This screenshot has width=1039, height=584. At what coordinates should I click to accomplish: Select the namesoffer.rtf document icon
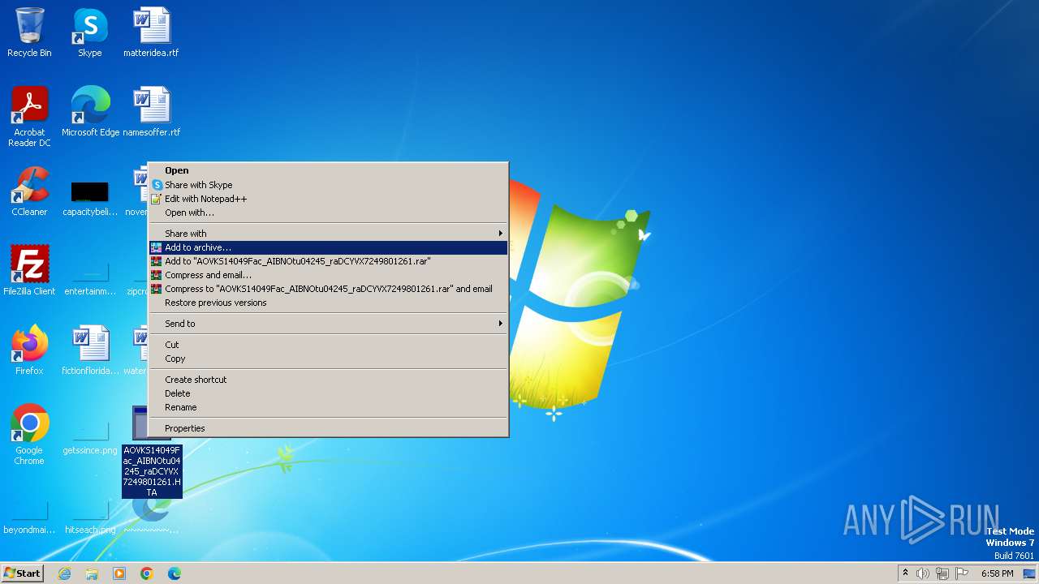(151, 112)
